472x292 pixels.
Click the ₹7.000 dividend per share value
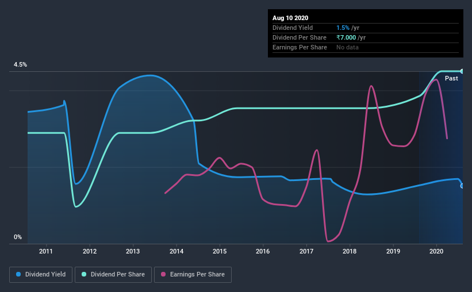(346, 37)
